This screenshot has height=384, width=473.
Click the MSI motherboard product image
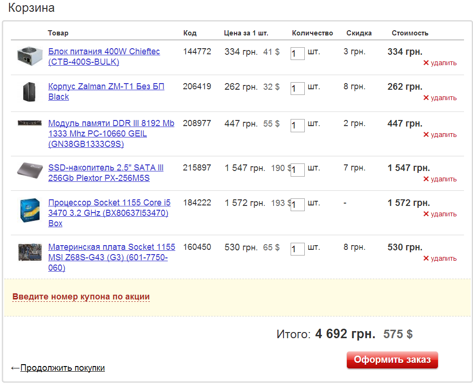30,252
